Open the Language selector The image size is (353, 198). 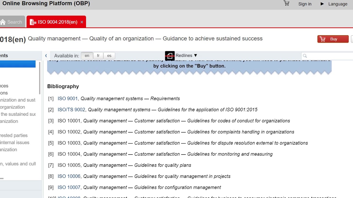coord(338,4)
